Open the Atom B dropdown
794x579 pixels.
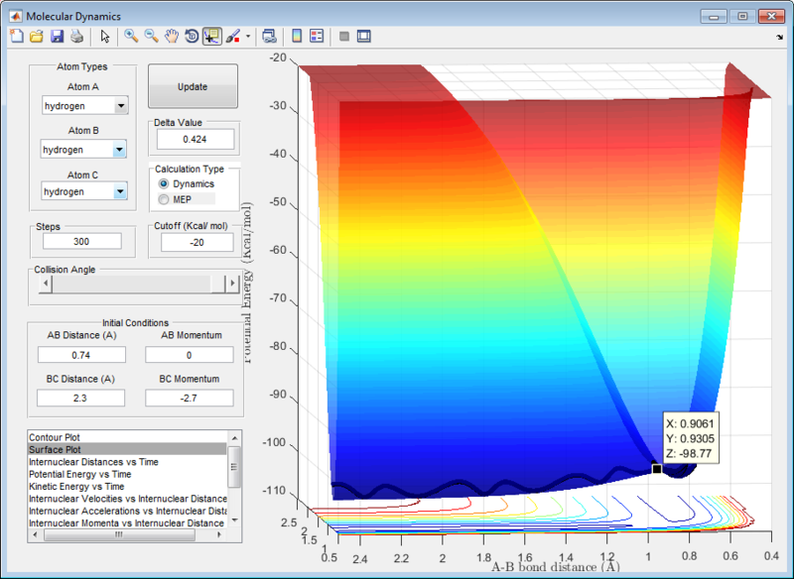120,150
